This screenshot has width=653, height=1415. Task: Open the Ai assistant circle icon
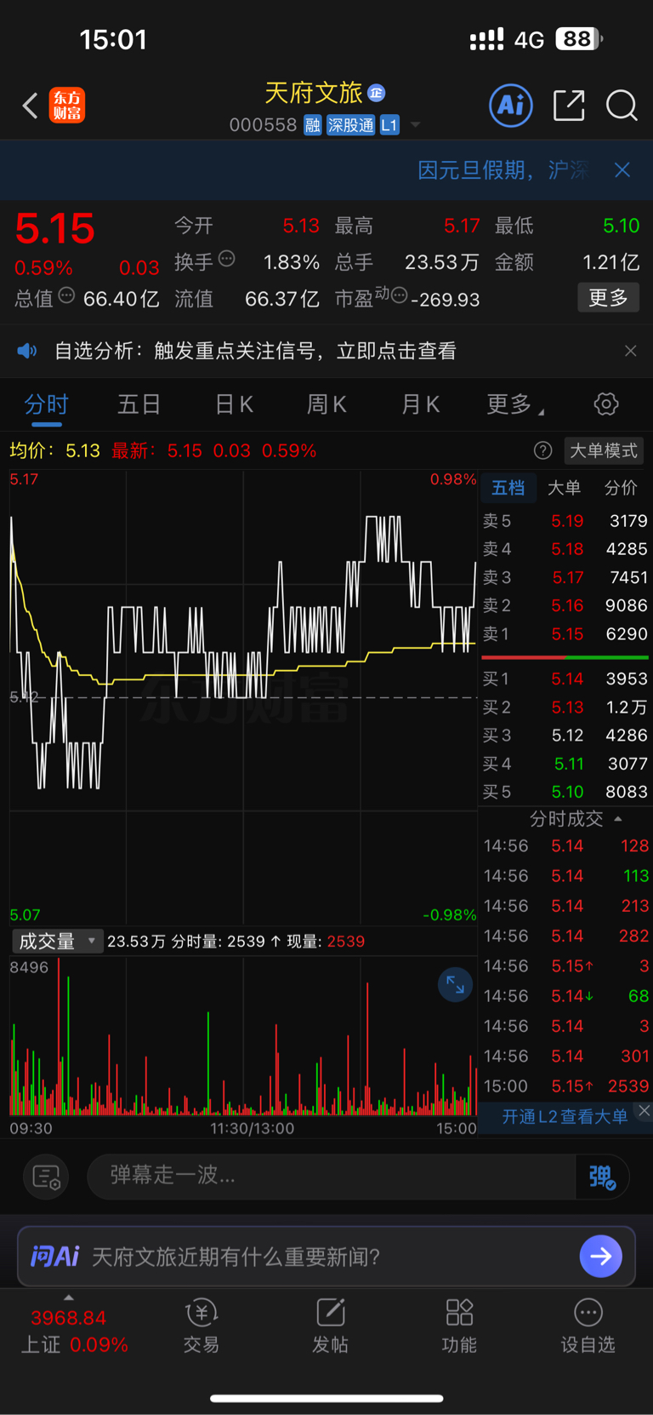click(x=511, y=106)
